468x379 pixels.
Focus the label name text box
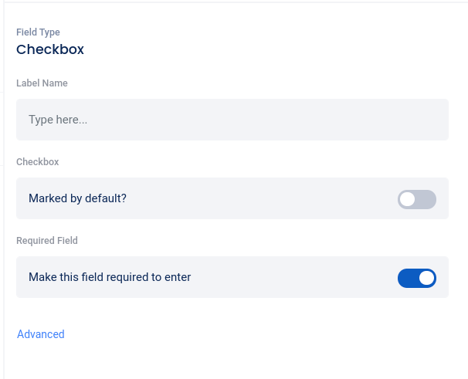[x=232, y=120]
